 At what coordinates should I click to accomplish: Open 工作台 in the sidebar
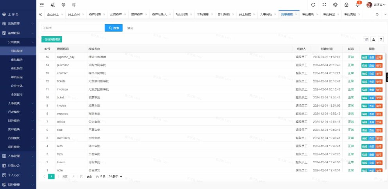18,14
